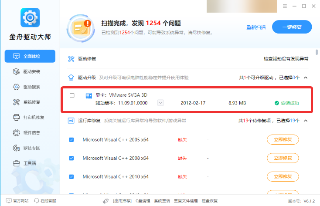Viewport: 320px width, 206px height.
Task: Open the driver version 11.09.01.0000 dropdown
Action: coord(160,103)
